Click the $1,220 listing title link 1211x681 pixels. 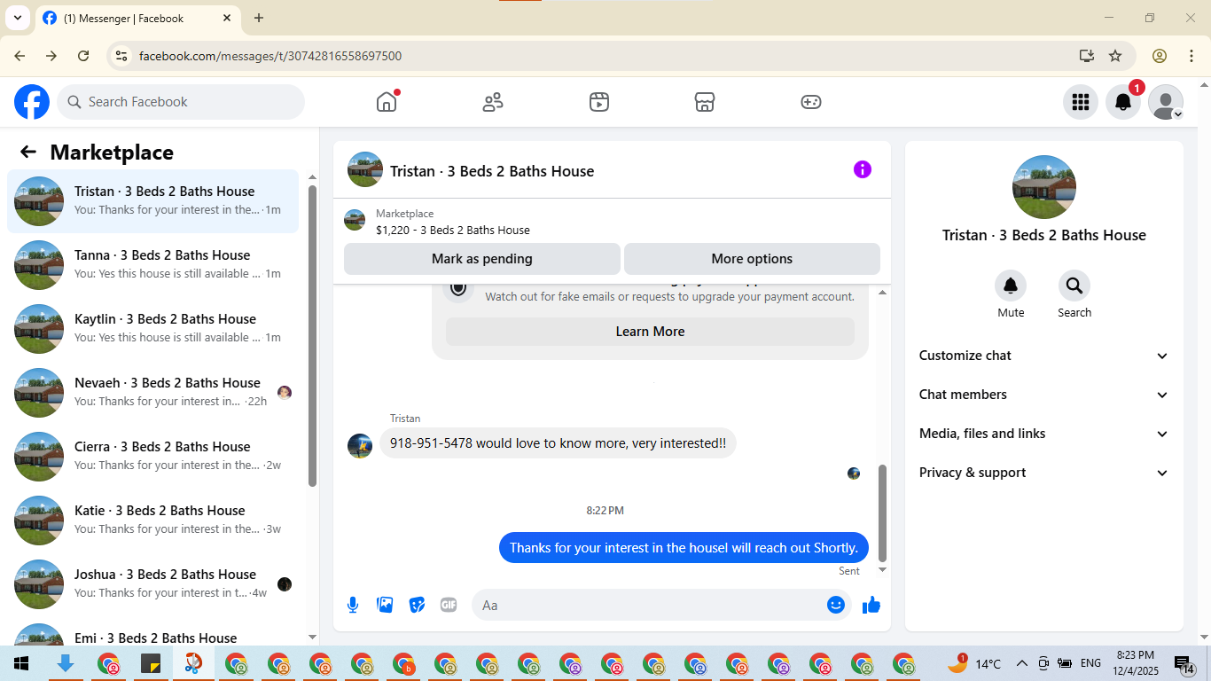tap(453, 230)
